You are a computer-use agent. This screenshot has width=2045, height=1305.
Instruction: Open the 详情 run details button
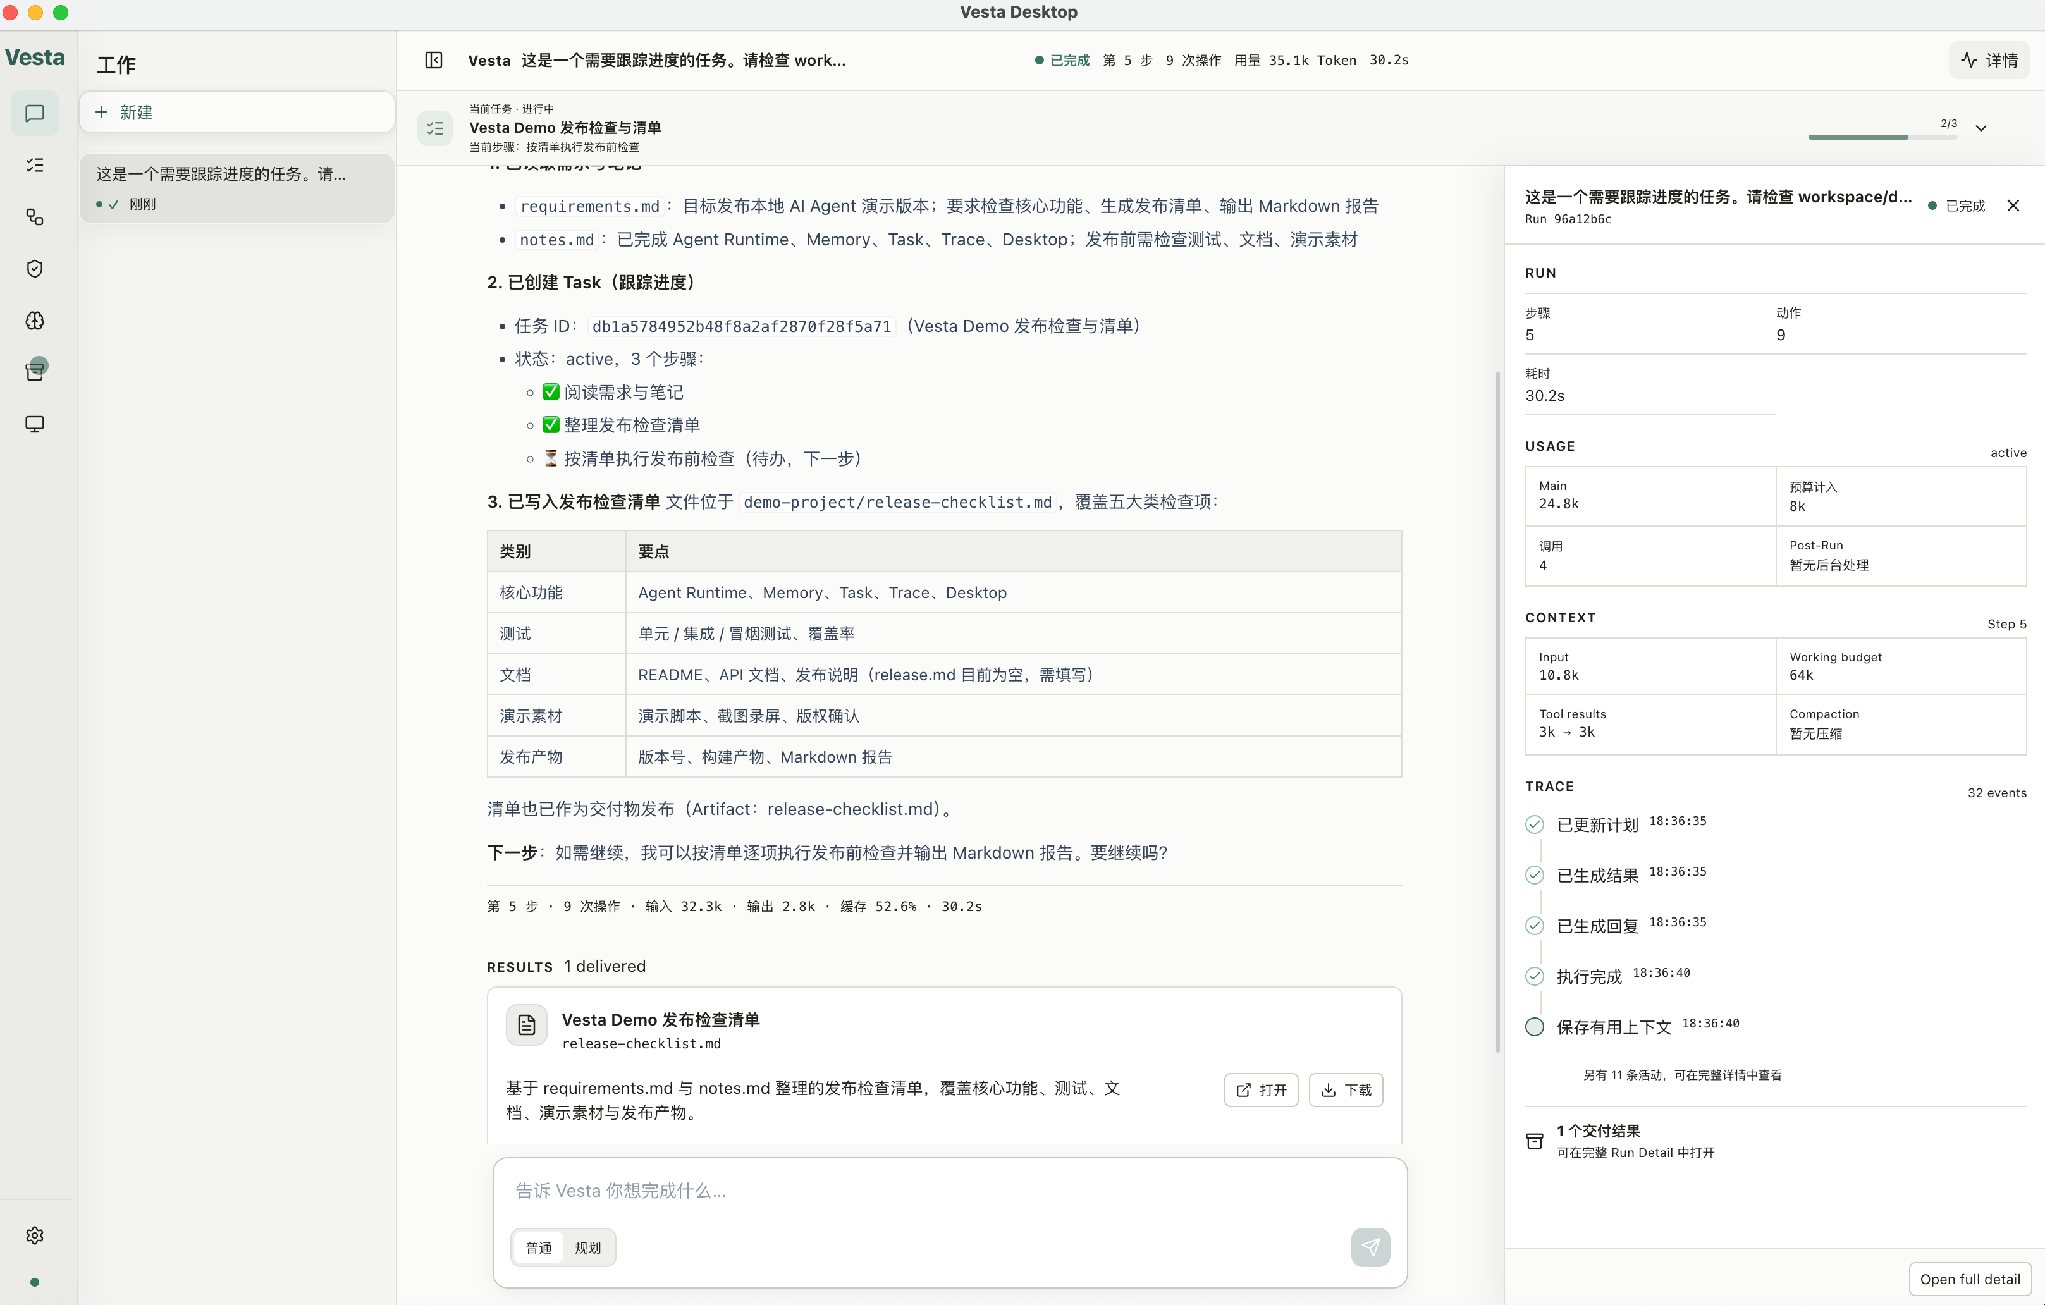coord(1989,60)
